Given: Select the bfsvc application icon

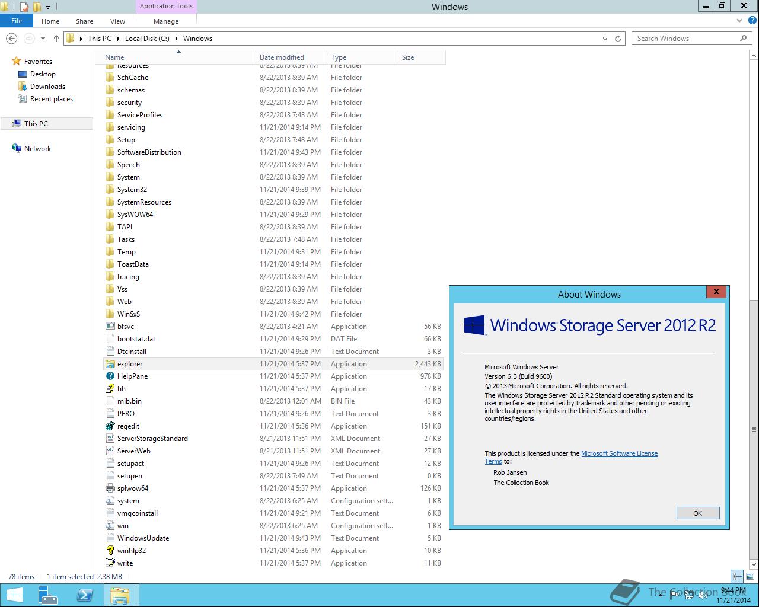Looking at the screenshot, I should (110, 327).
